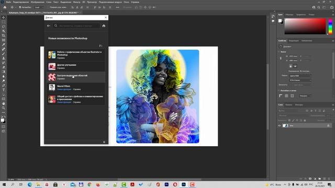Toggle the Quick Mask mode button
The height and width of the screenshot is (188, 335).
pyautogui.click(x=4, y=126)
